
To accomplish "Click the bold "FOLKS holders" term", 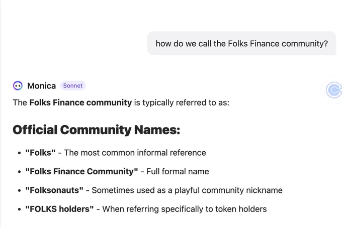I will [59, 209].
